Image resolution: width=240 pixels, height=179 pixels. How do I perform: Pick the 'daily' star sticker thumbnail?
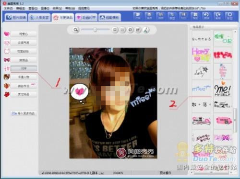[201, 72]
